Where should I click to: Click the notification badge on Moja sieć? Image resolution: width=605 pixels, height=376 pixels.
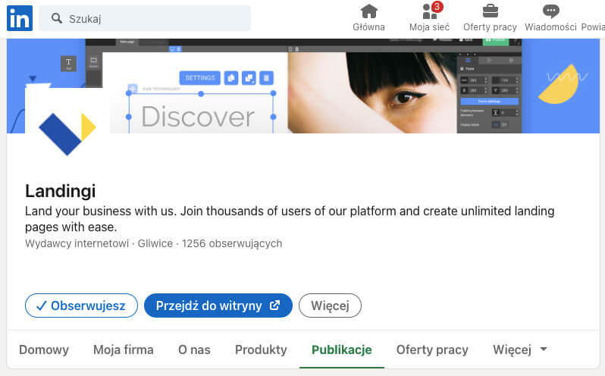point(437,7)
